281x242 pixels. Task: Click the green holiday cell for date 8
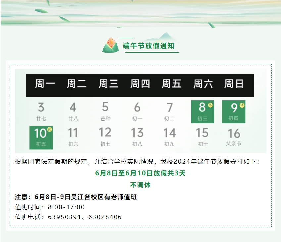203,112
